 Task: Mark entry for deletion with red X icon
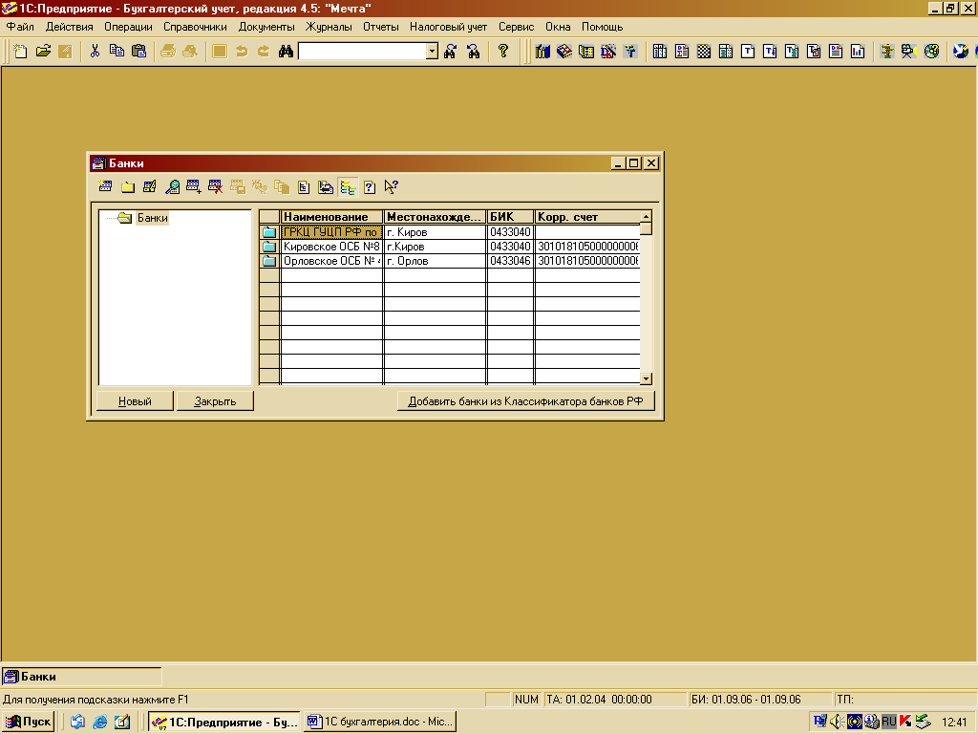pos(216,186)
